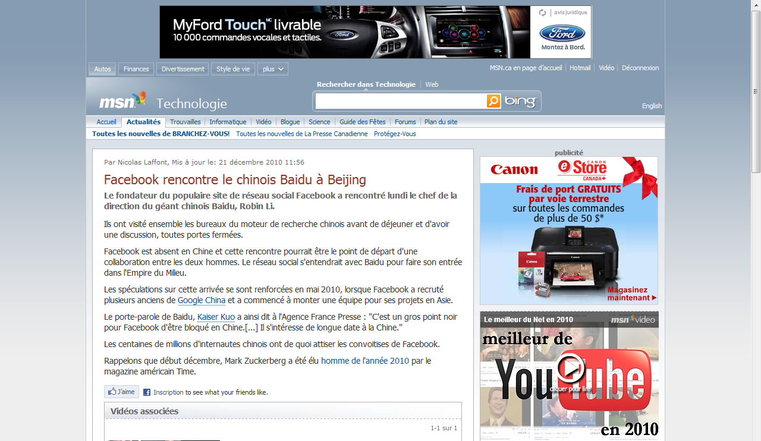Image resolution: width=761 pixels, height=441 pixels.
Task: Click the homme de l'année 2010 link
Action: click(x=365, y=360)
